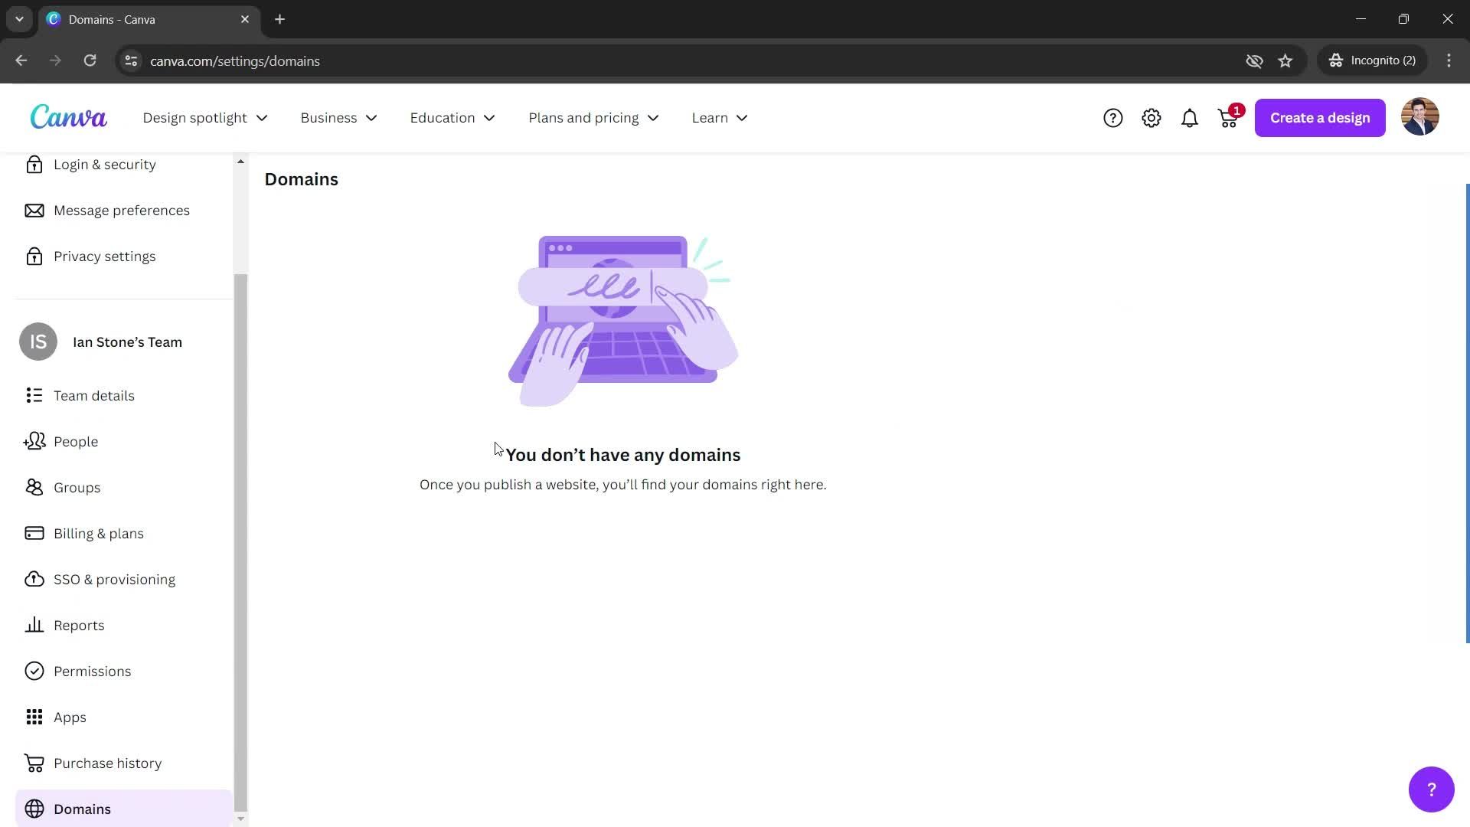Viewport: 1470px width, 827px height.
Task: Open Team details settings
Action: (94, 395)
